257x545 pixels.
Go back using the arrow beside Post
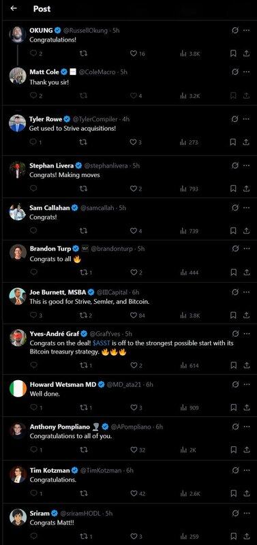pyautogui.click(x=14, y=8)
